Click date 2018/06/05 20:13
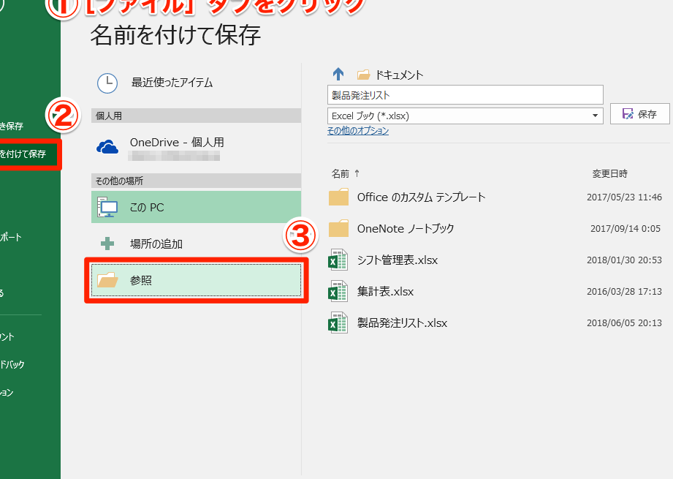This screenshot has width=673, height=479. point(625,323)
